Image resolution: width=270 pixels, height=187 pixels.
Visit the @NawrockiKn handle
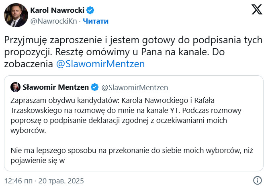53,21
